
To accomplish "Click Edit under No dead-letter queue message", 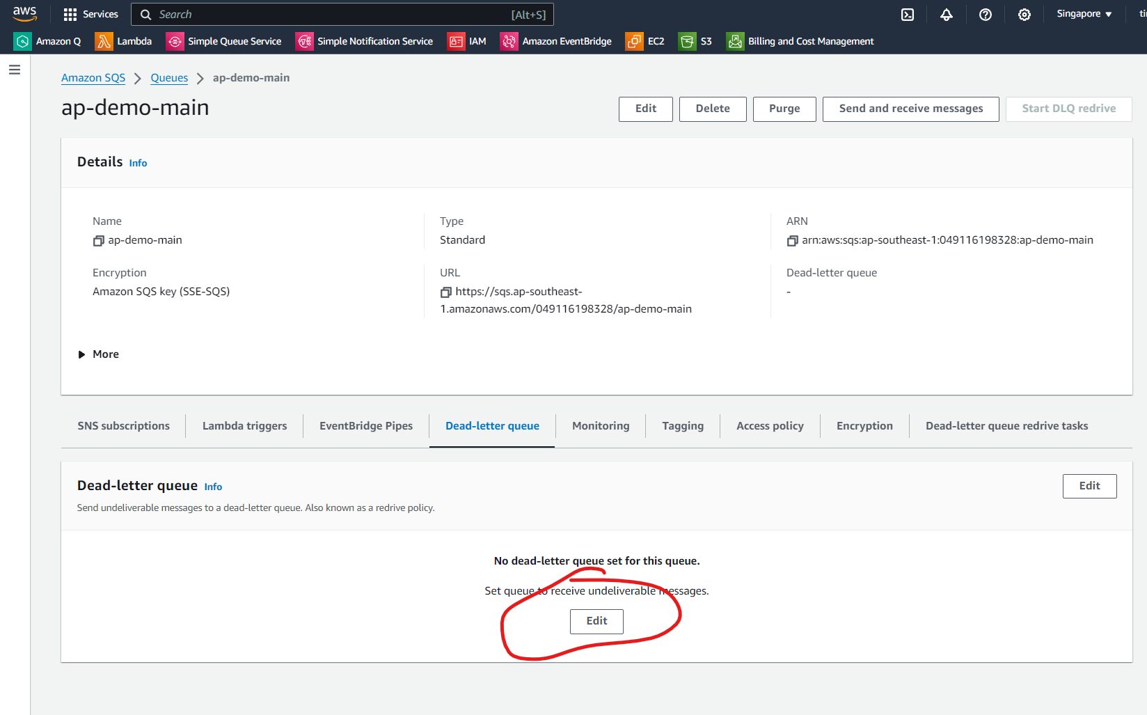I will click(596, 621).
